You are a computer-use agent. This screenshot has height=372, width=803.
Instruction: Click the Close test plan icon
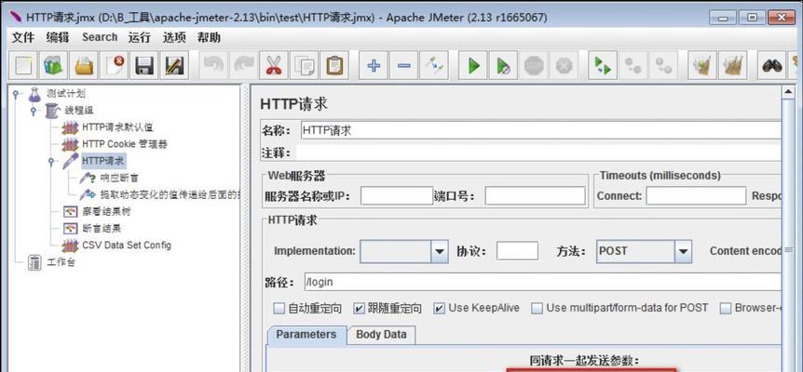114,65
